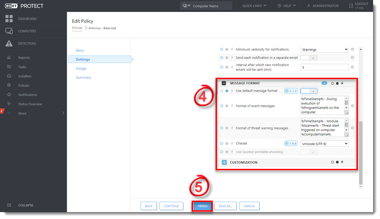Click the Tasks icon in sidebar

(x=9, y=67)
